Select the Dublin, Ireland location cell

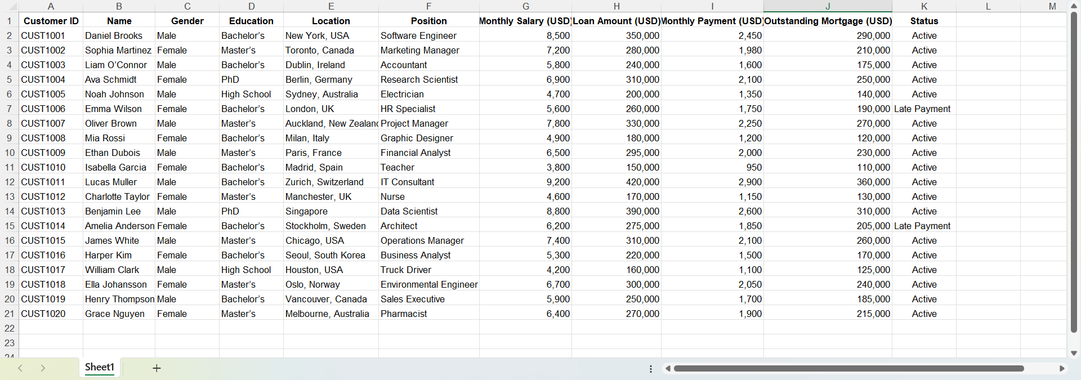click(x=331, y=65)
